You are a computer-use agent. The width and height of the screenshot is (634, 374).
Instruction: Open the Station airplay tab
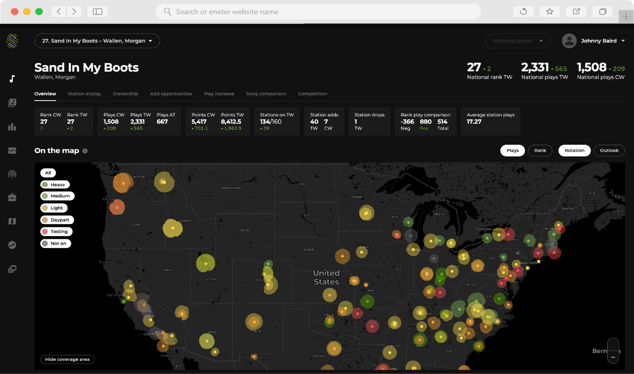tap(85, 93)
